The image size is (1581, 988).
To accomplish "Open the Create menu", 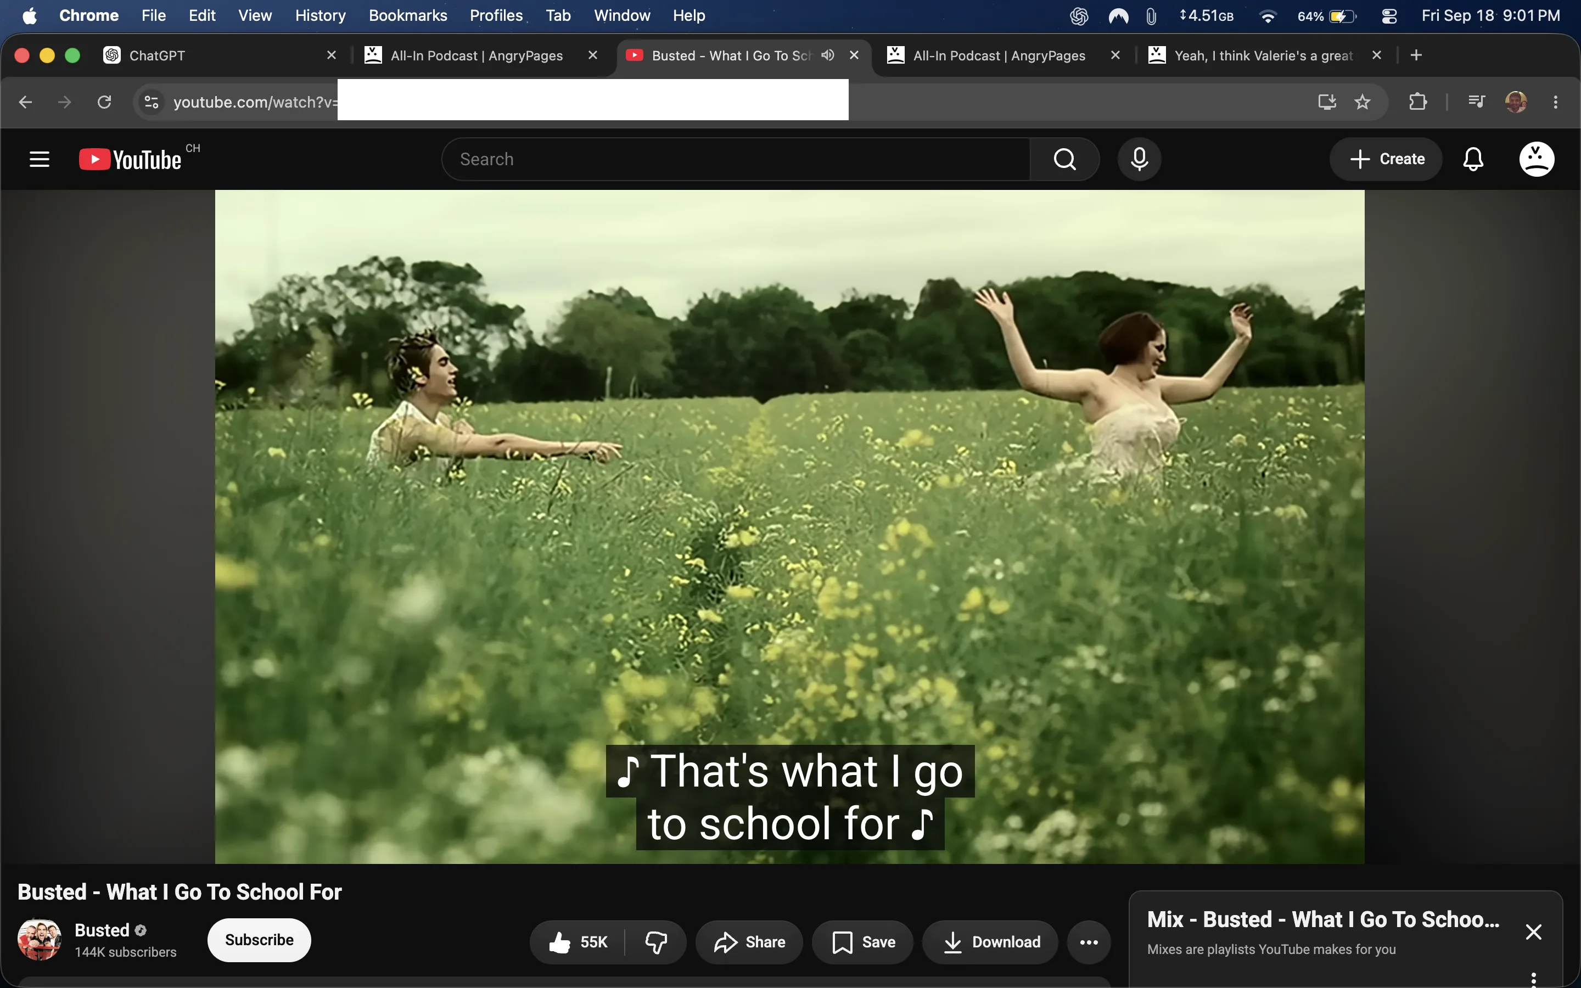I will pos(1386,159).
